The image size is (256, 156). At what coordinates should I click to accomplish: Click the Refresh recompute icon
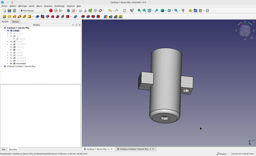point(124,11)
